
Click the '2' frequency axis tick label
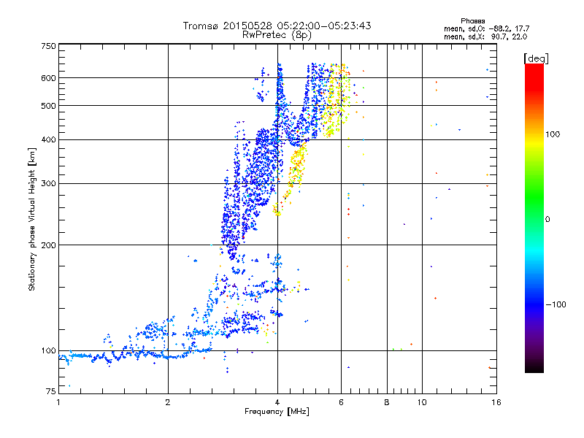(x=168, y=402)
